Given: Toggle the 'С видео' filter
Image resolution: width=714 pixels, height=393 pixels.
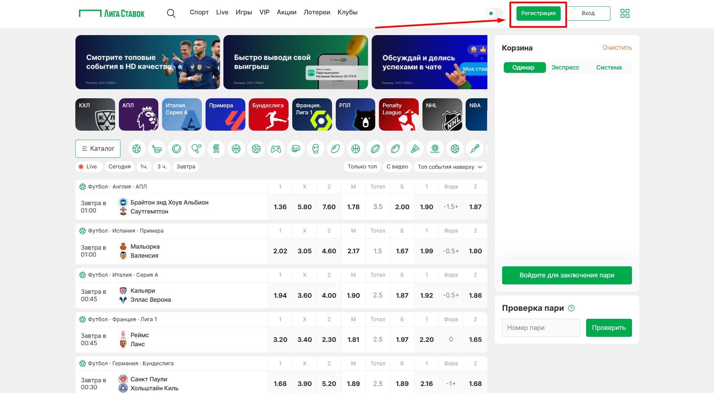Looking at the screenshot, I should pos(397,167).
